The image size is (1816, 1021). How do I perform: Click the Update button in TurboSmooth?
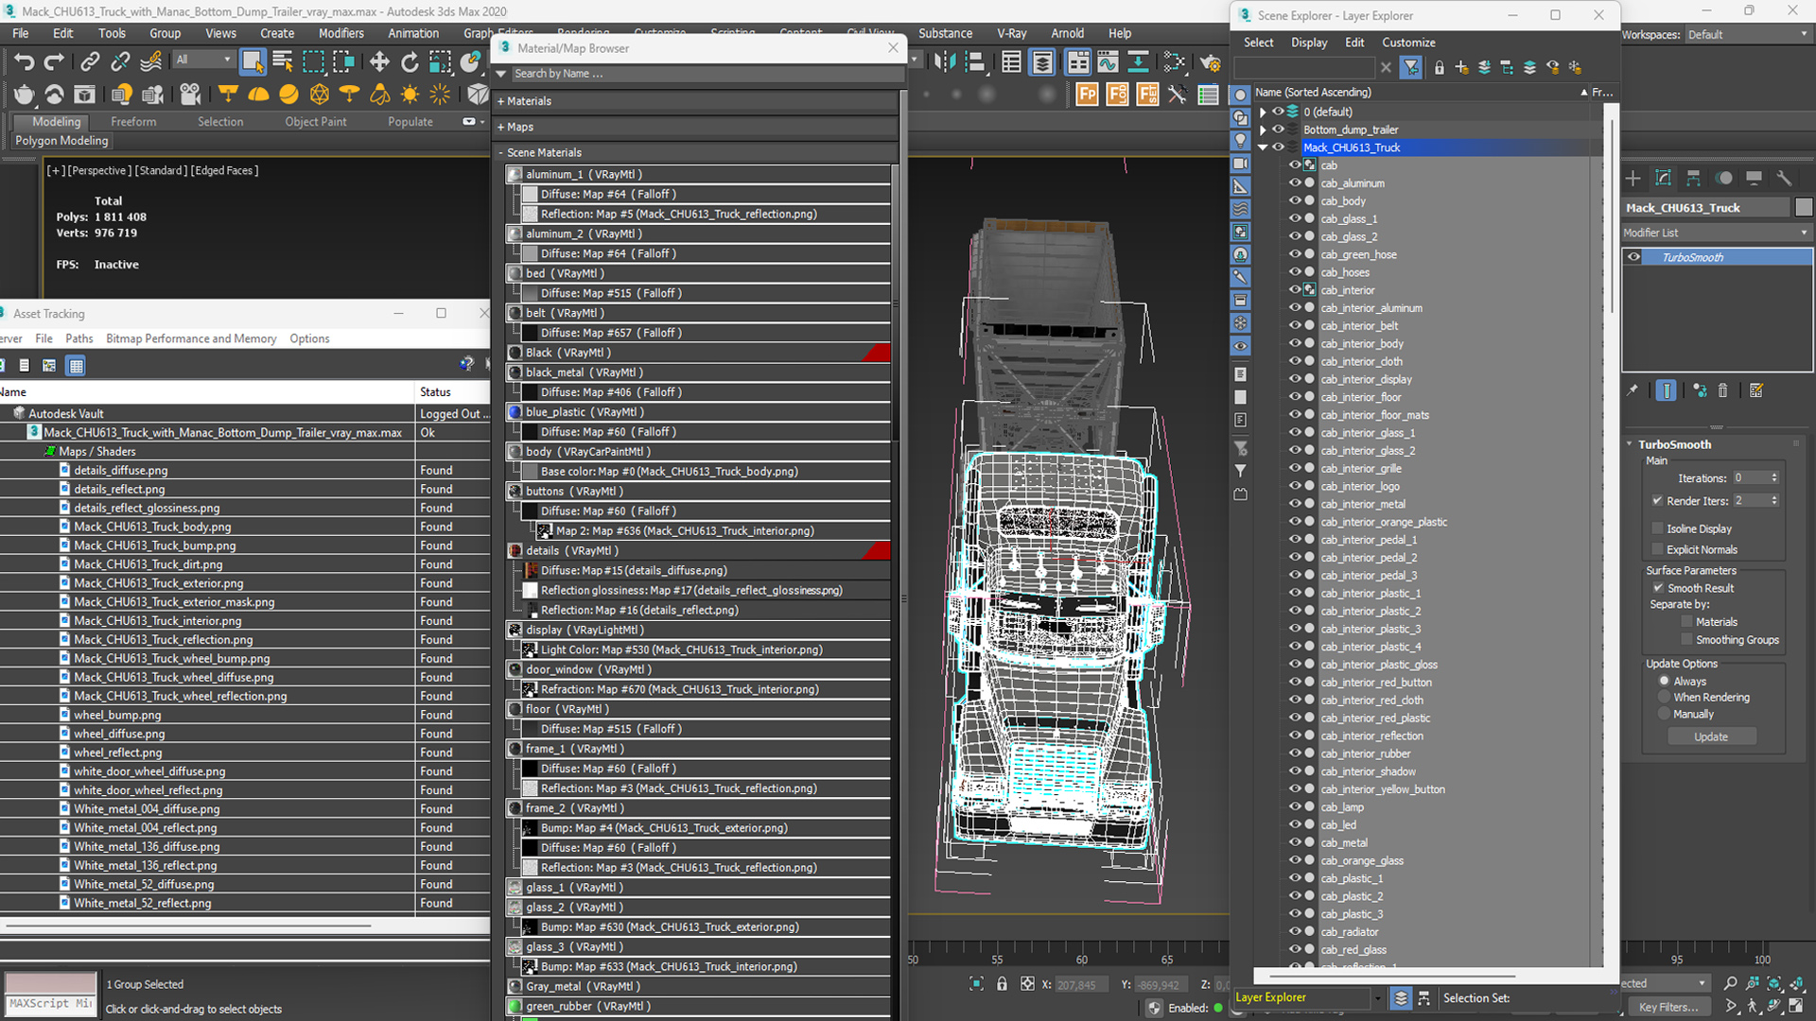point(1710,737)
